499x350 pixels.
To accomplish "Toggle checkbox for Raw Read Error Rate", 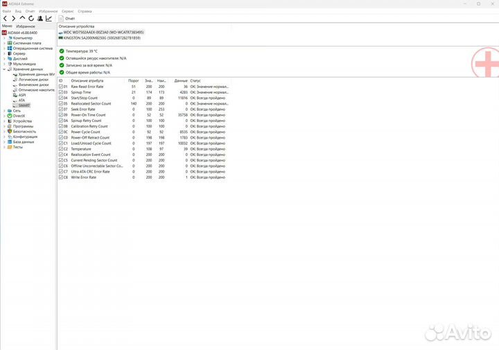I will [x=61, y=87].
